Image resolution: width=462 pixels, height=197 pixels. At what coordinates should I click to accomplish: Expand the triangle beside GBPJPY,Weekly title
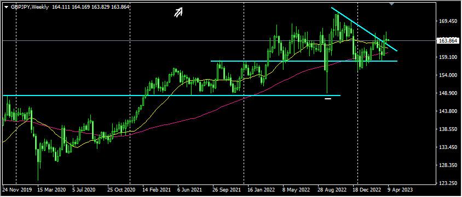click(x=6, y=7)
